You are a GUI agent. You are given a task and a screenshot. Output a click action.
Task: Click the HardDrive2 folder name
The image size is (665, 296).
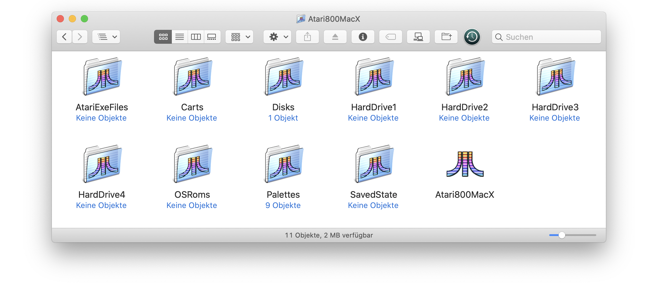[465, 107]
